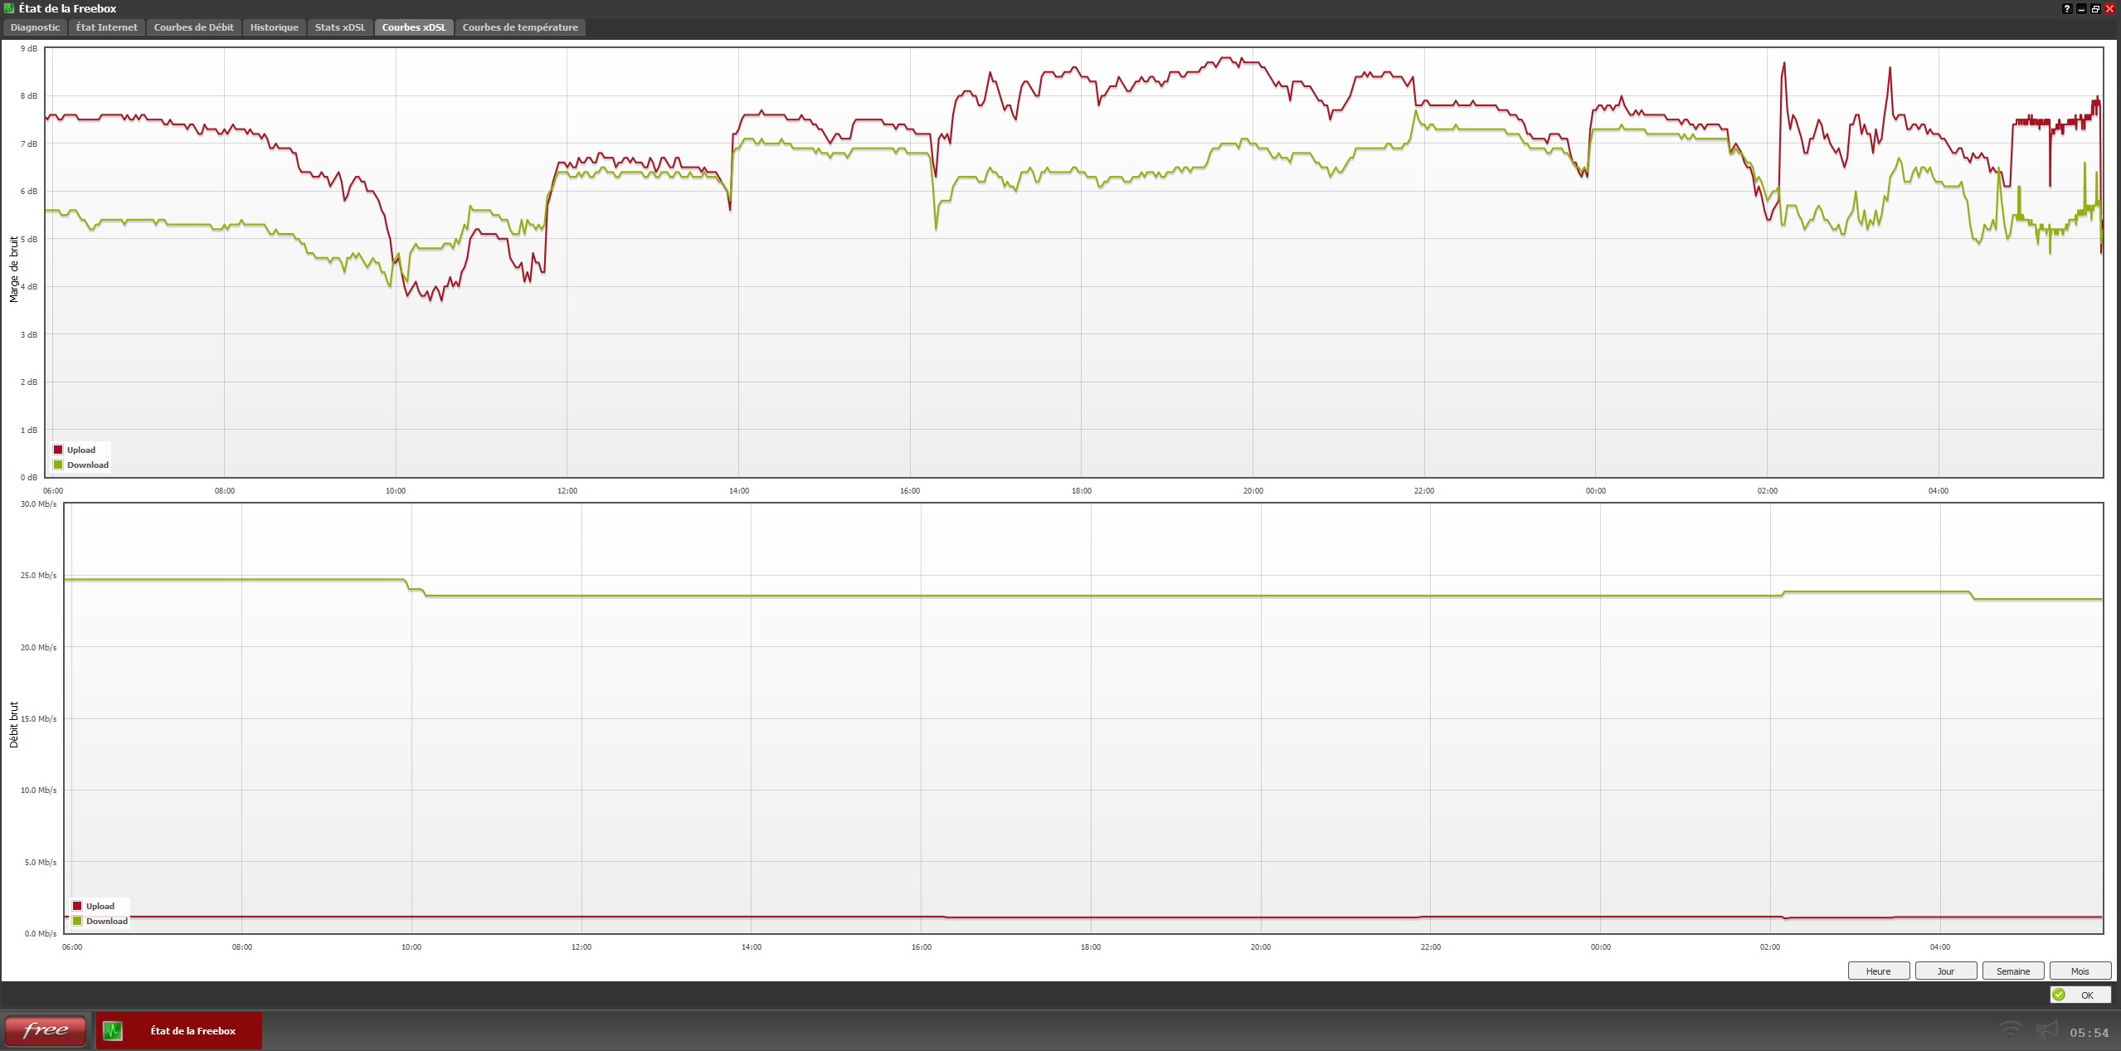Show the Semaine time range
This screenshot has width=2121, height=1051.
pyautogui.click(x=2013, y=971)
